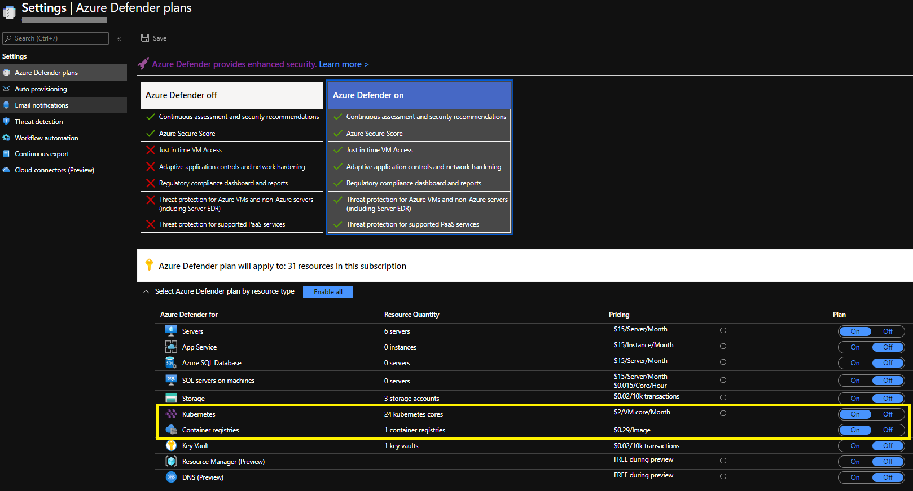Click the Cloud connectors cloud icon

[6, 170]
